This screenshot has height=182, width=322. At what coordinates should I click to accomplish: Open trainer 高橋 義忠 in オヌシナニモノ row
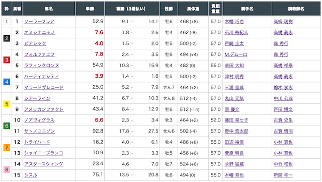coord(283,33)
